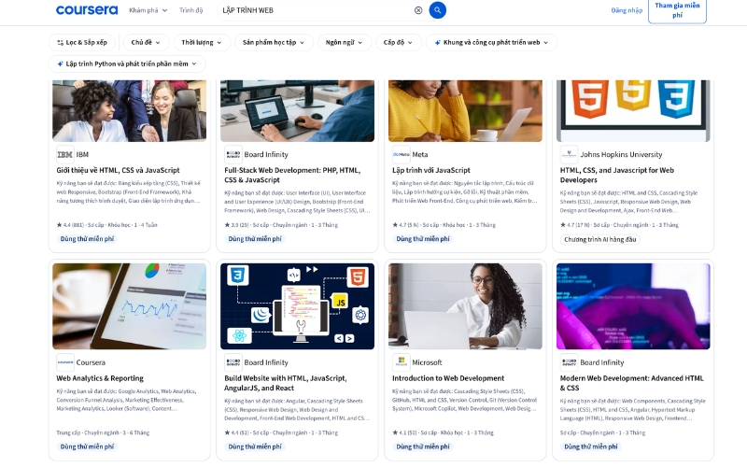Click sparkle icon on Khung và công cụ phát triển web
Viewport: 747px width, 467px height.
tap(437, 42)
